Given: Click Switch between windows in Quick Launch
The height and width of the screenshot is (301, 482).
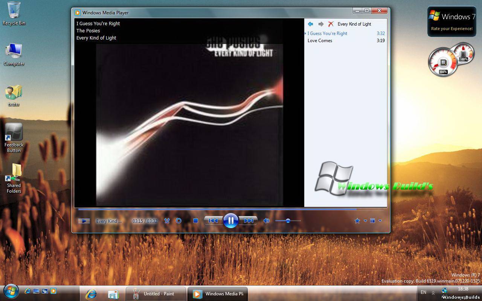Looking at the screenshot, I should [45, 291].
